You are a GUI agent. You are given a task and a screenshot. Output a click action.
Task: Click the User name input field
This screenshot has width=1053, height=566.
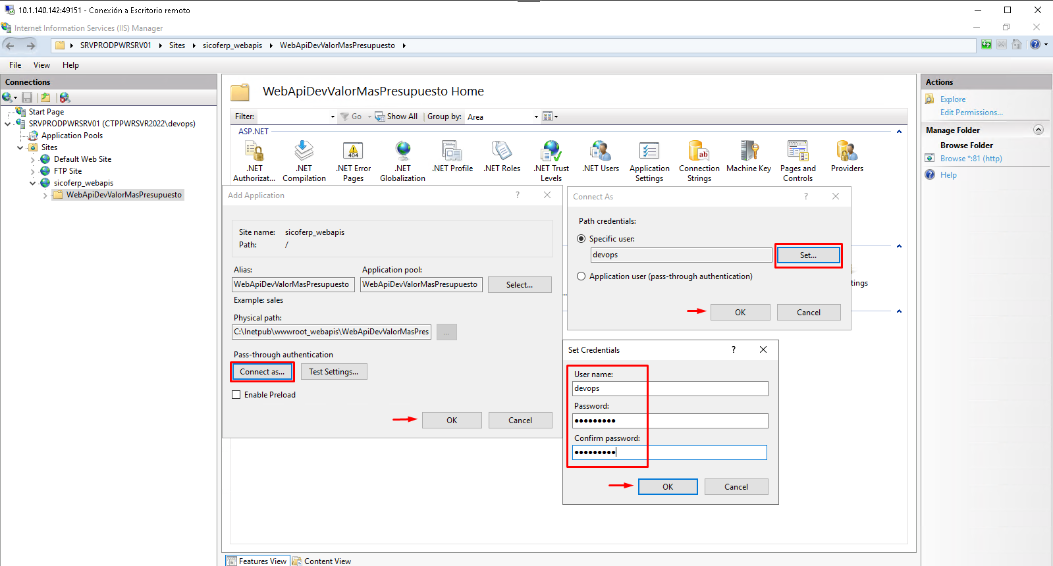click(670, 389)
